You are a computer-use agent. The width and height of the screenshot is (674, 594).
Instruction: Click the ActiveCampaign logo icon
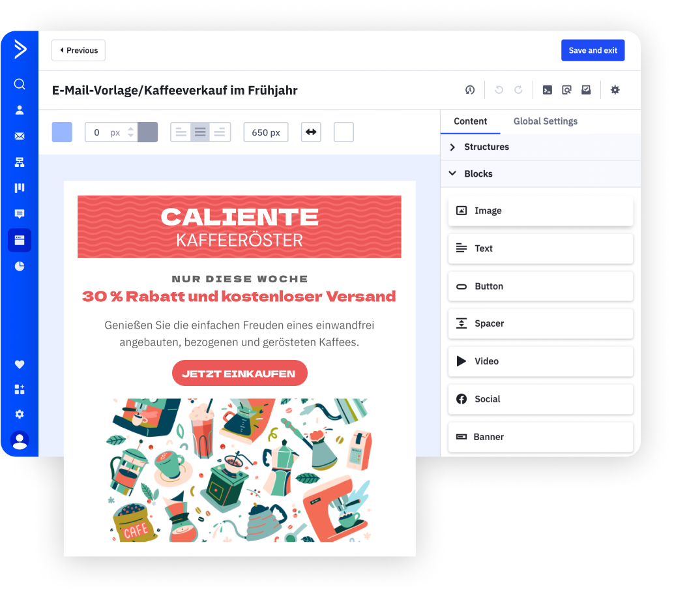click(x=20, y=49)
